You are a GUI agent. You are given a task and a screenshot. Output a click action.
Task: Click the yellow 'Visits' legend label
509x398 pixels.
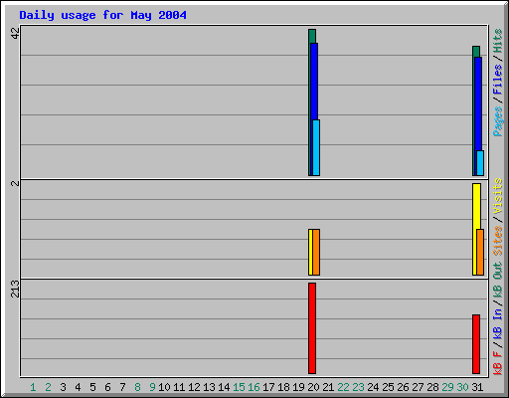[x=498, y=196]
